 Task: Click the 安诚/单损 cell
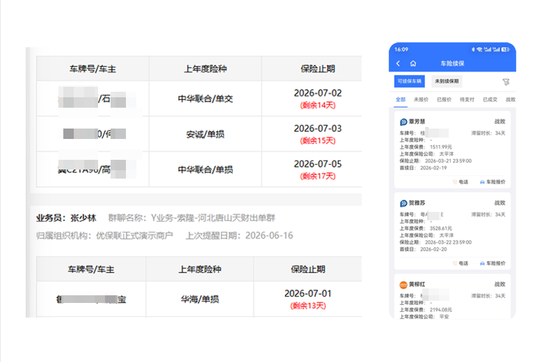tap(205, 134)
